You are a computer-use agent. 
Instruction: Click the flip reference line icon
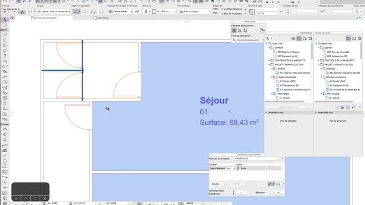click(137, 11)
